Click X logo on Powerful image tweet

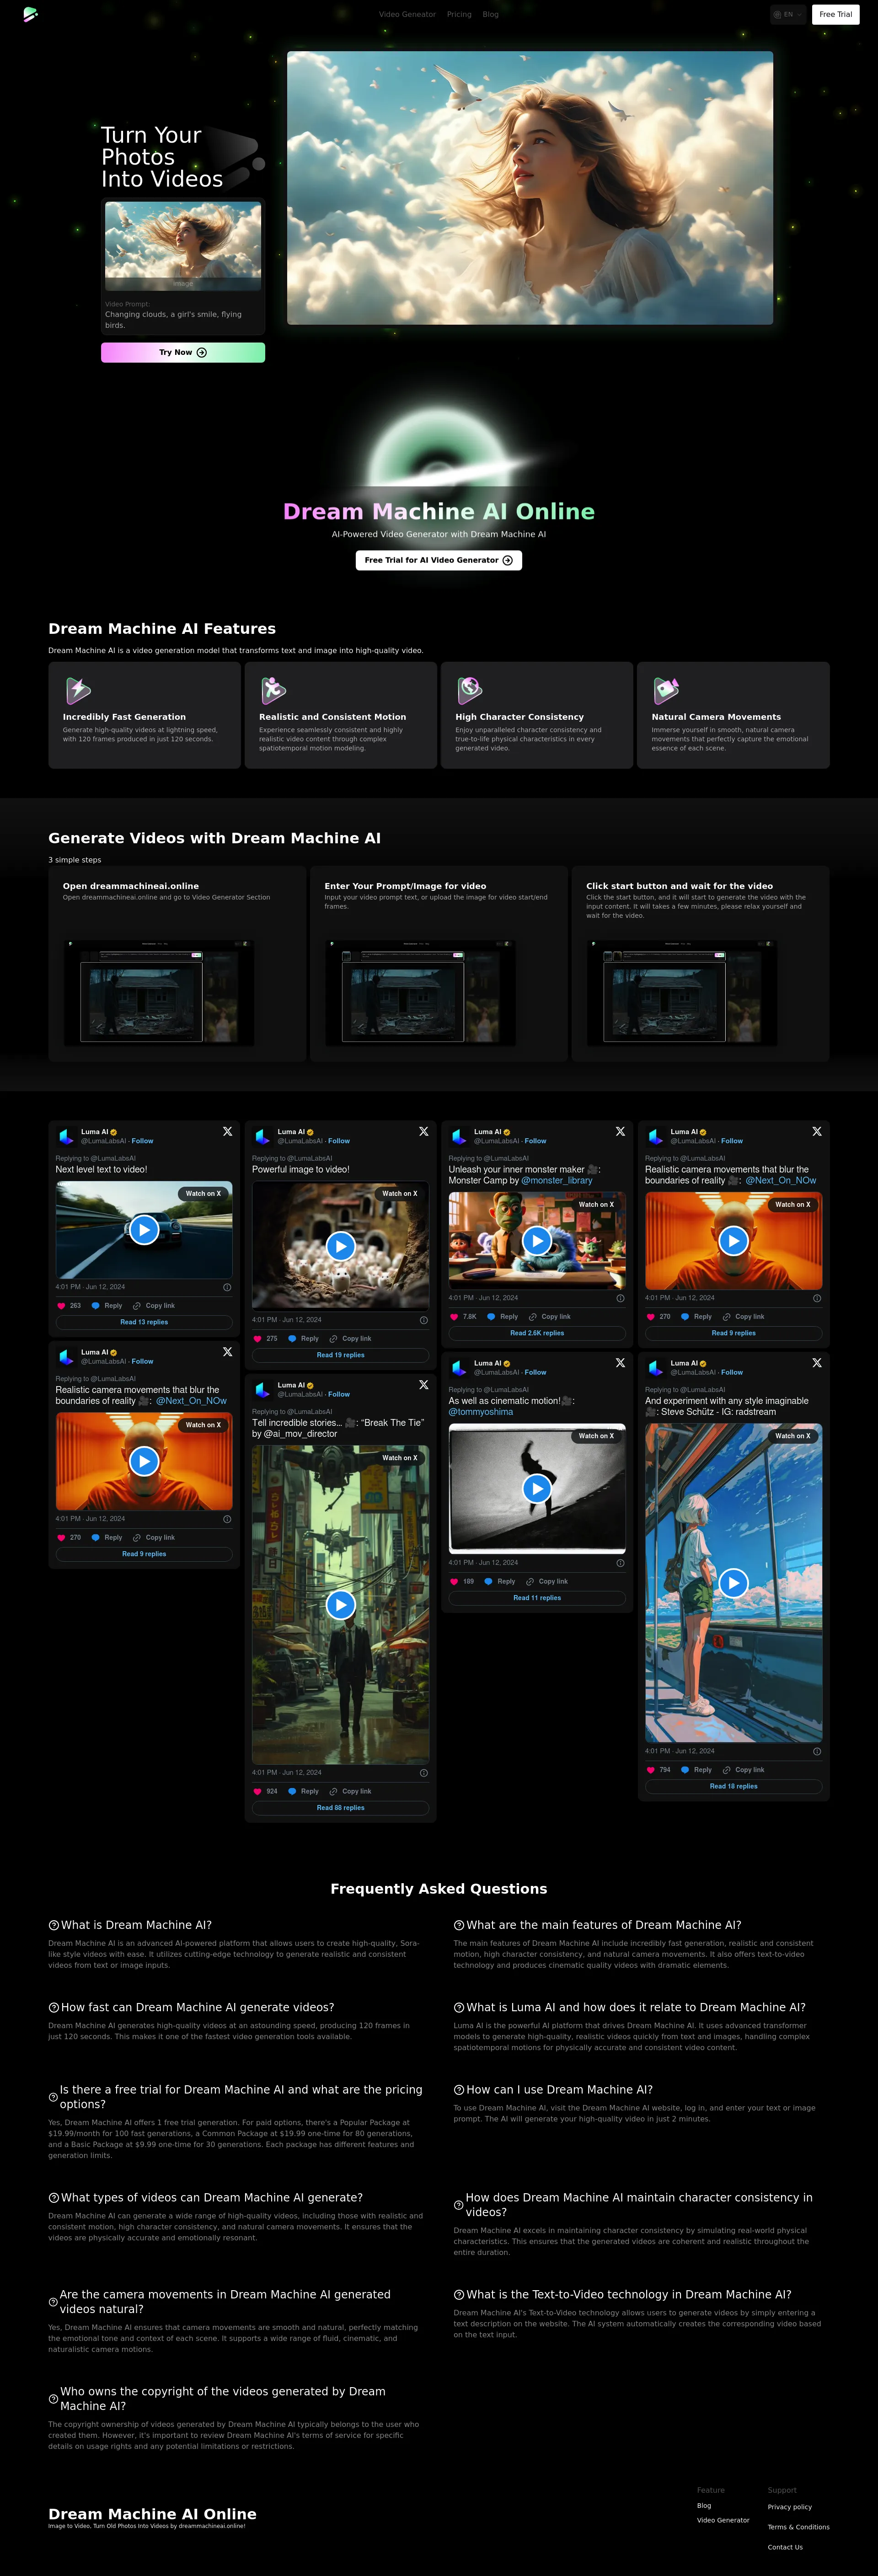[x=424, y=1131]
